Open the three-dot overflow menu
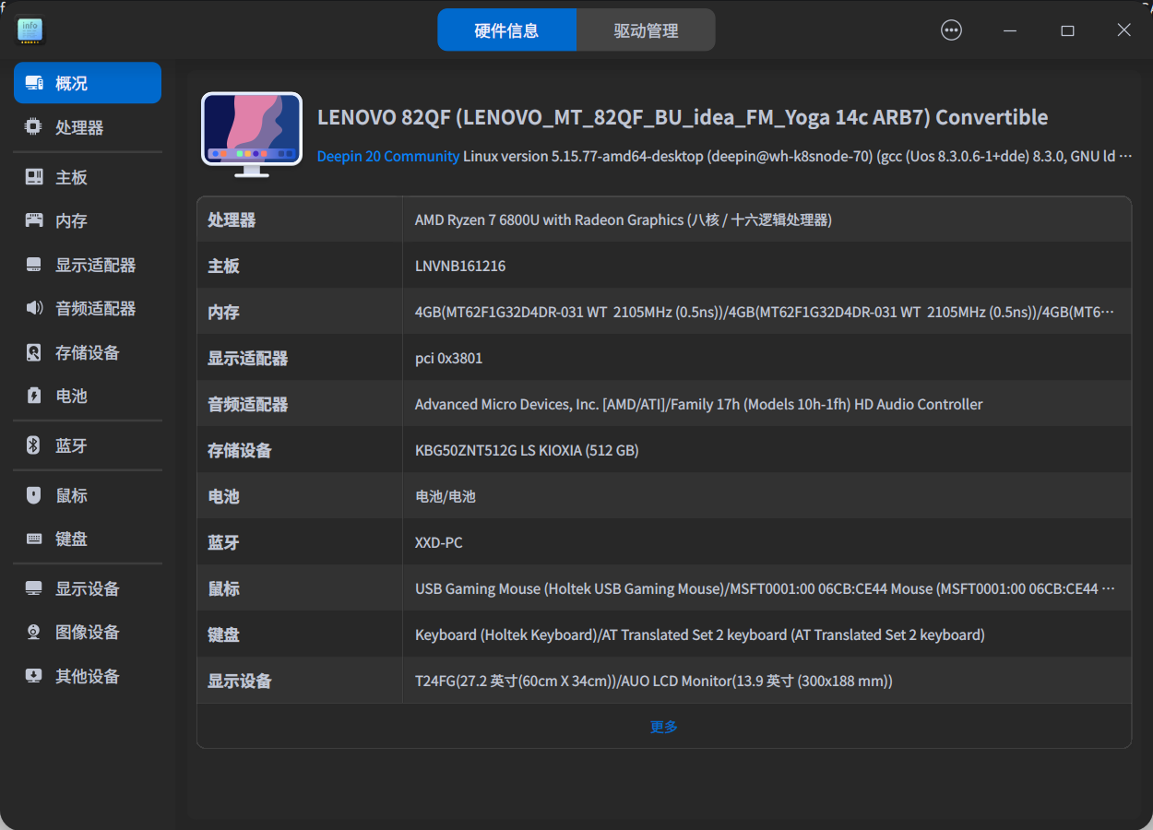This screenshot has width=1153, height=830. pyautogui.click(x=951, y=30)
